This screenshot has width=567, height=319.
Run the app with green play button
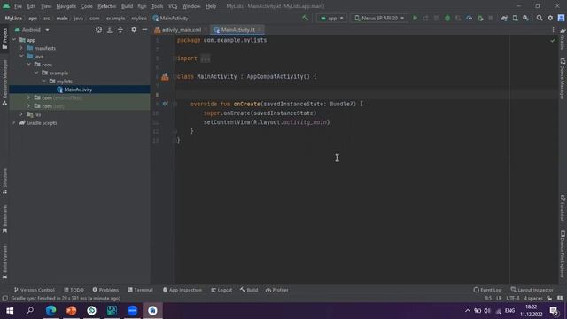415,18
